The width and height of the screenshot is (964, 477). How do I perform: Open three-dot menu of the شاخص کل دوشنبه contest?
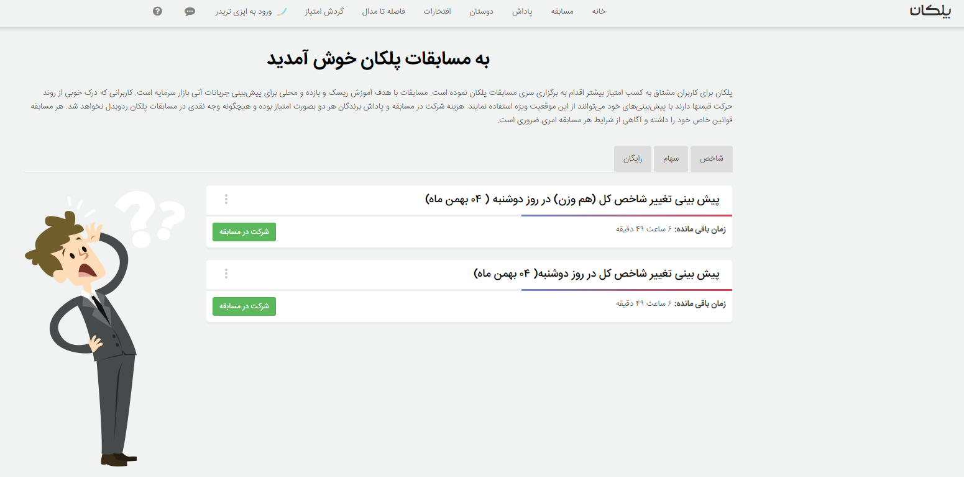pyautogui.click(x=226, y=274)
